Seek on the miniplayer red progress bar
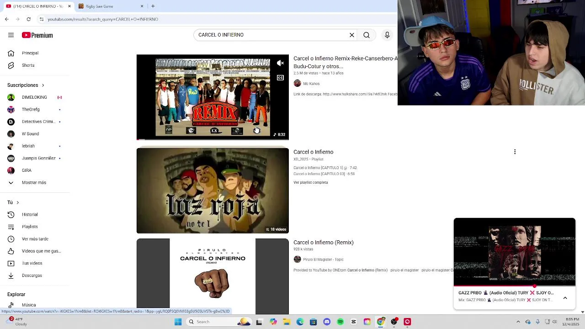This screenshot has width=585, height=329. point(515,286)
